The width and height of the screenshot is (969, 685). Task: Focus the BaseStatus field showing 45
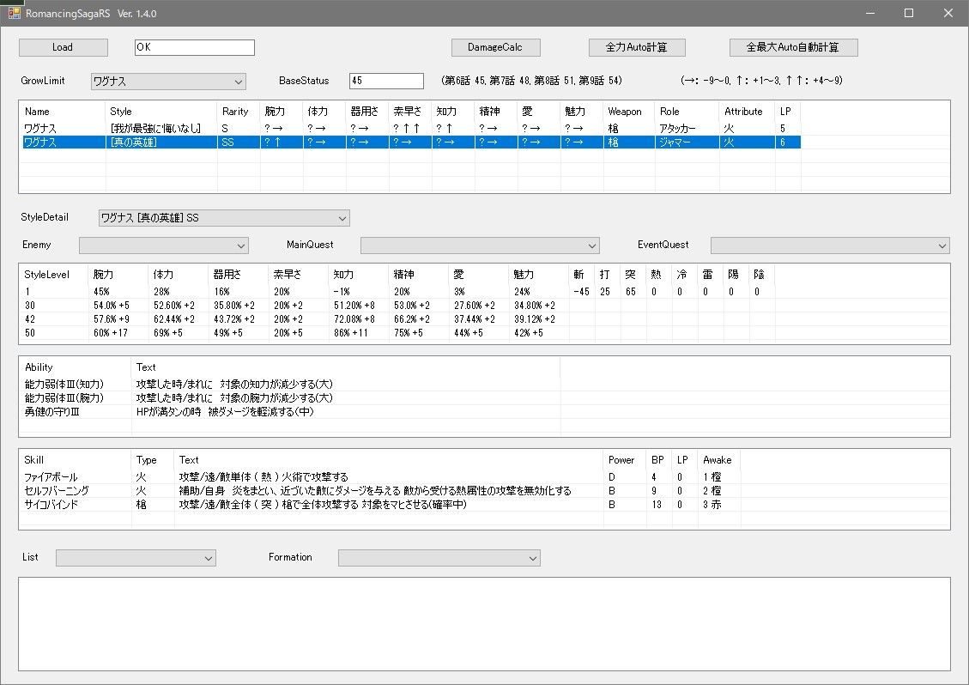click(386, 81)
